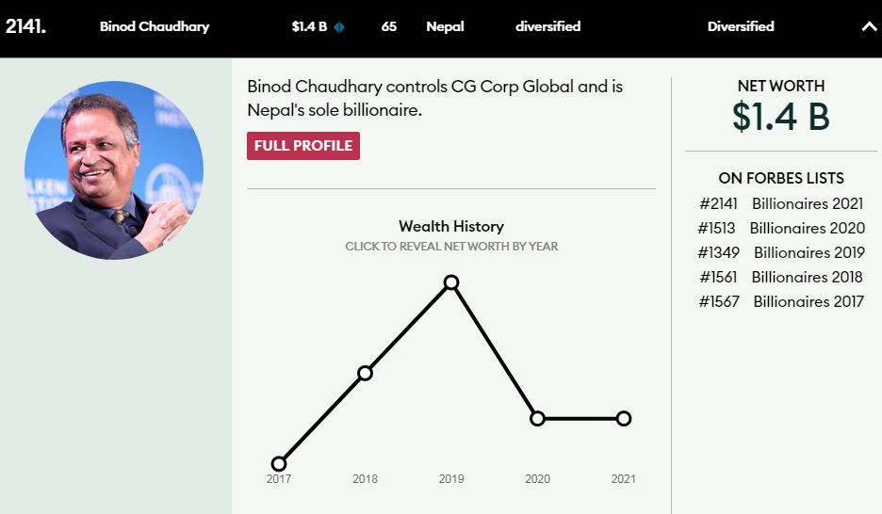Viewport: 882px width, 514px height.
Task: Open the FULL PROFILE button
Action: click(x=303, y=146)
